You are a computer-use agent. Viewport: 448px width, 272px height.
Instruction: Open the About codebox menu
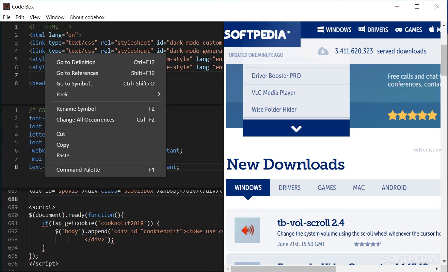point(87,17)
